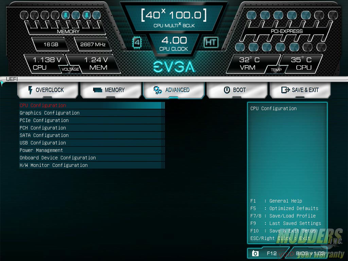Viewport: 348px width, 261px height.
Task: Click the lightning bolt Overclock icon
Action: click(x=30, y=90)
